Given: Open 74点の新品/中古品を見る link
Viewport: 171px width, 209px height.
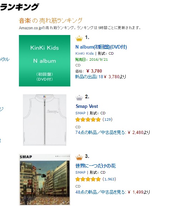Looking at the screenshot, I should (x=101, y=133).
